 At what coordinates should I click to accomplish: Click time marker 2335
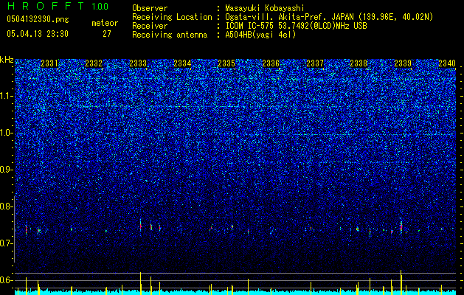pyautogui.click(x=226, y=63)
